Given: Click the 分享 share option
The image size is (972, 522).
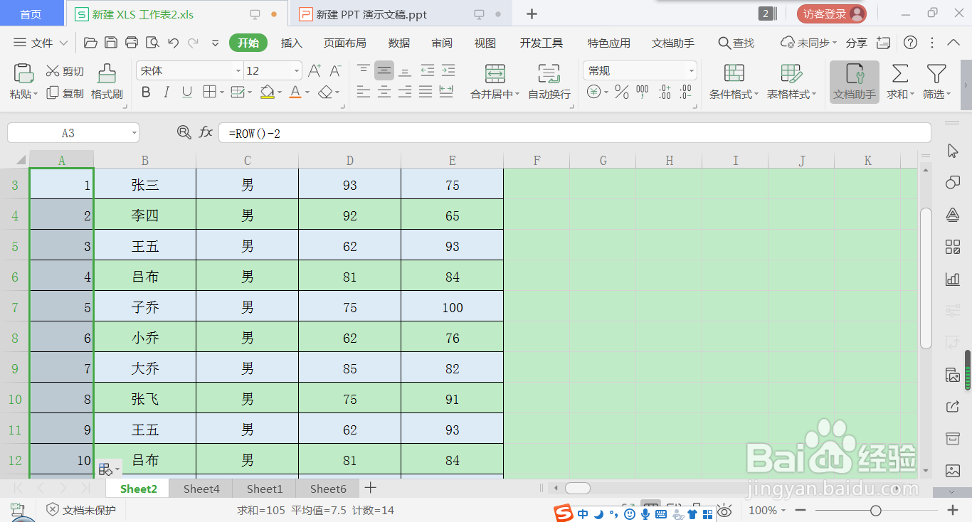Looking at the screenshot, I should pyautogui.click(x=857, y=43).
